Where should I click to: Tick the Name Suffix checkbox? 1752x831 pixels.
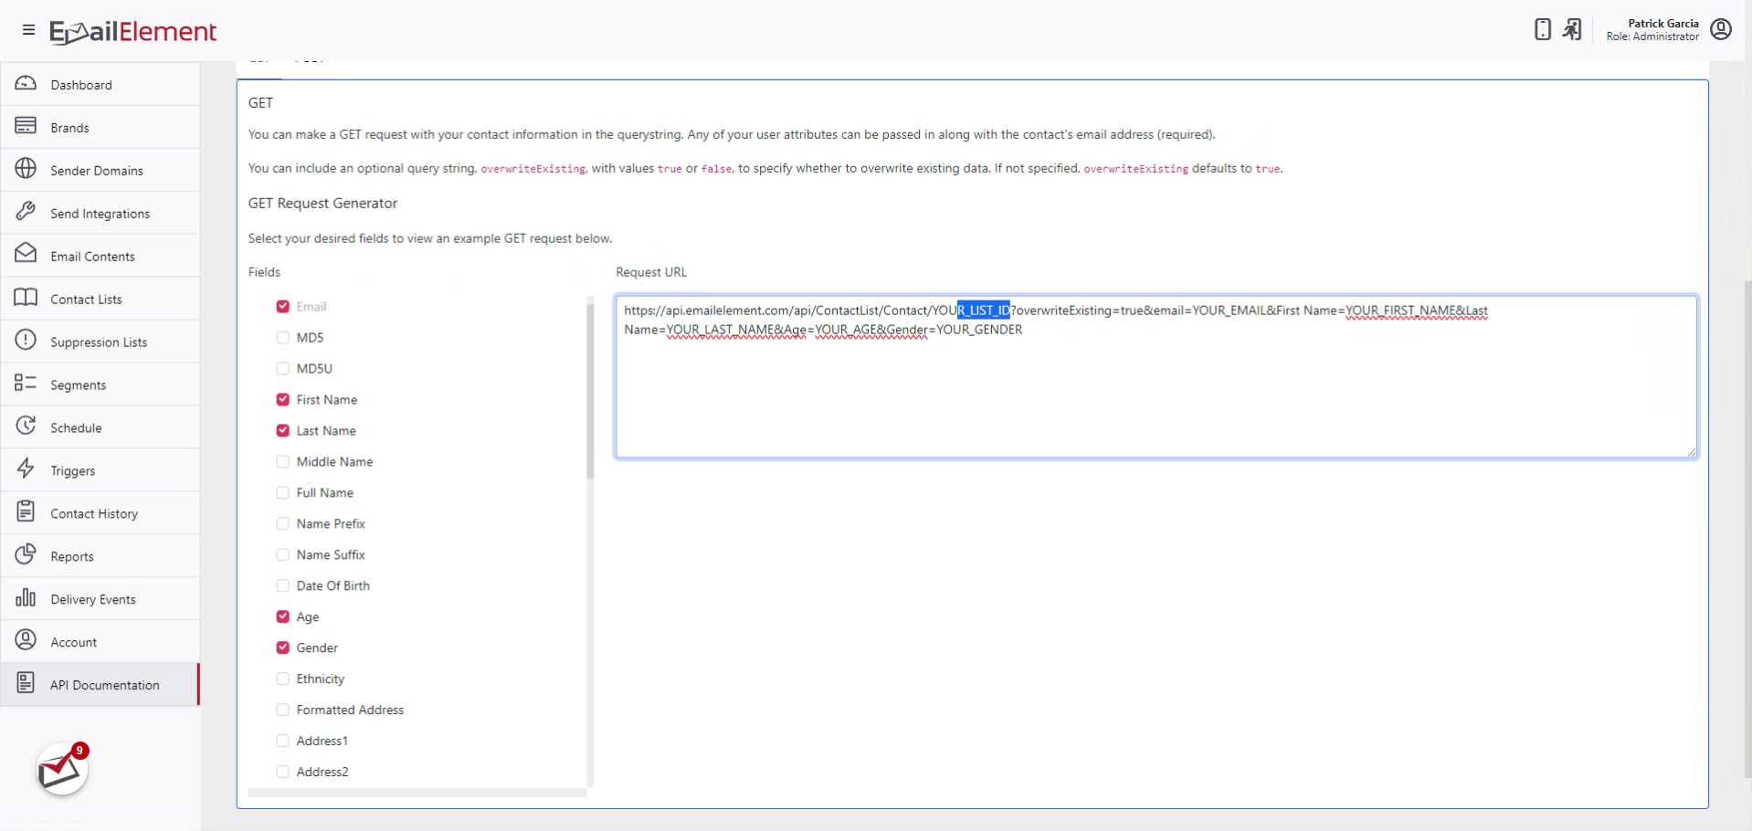point(283,555)
